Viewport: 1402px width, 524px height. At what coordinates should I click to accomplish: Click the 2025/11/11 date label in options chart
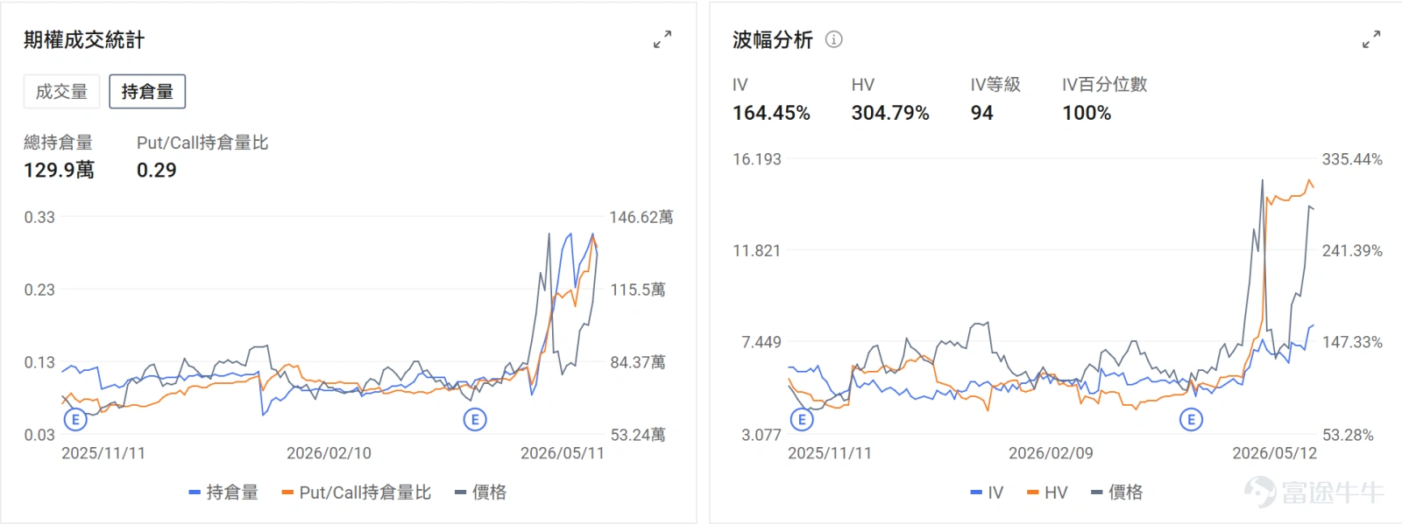tap(103, 453)
